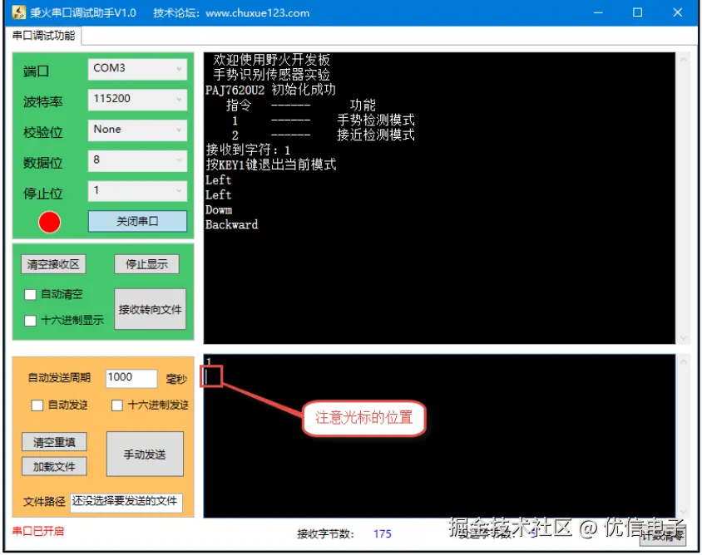
Task: Click the 手动发送 button
Action: (x=145, y=454)
